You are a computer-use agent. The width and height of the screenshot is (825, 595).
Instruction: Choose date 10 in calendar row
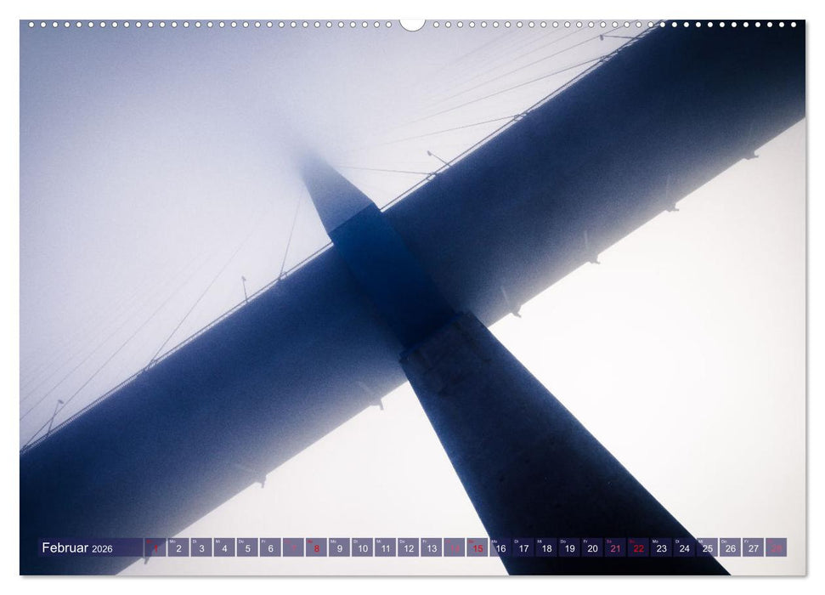363,548
